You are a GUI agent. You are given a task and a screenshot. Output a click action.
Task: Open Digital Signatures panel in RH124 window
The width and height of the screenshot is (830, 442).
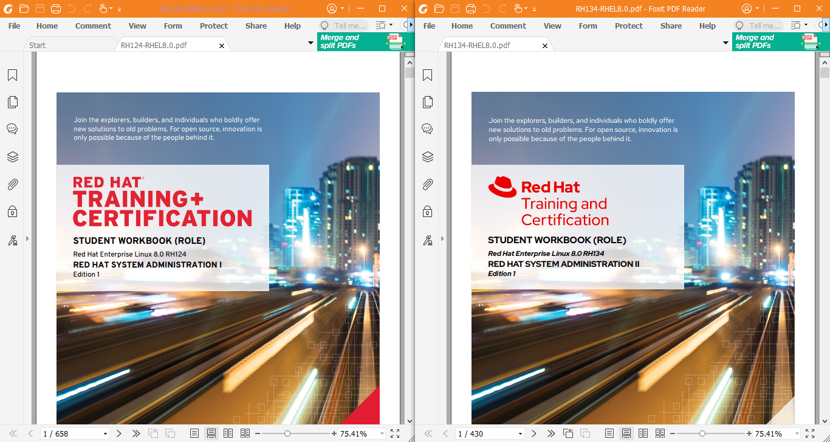12,240
